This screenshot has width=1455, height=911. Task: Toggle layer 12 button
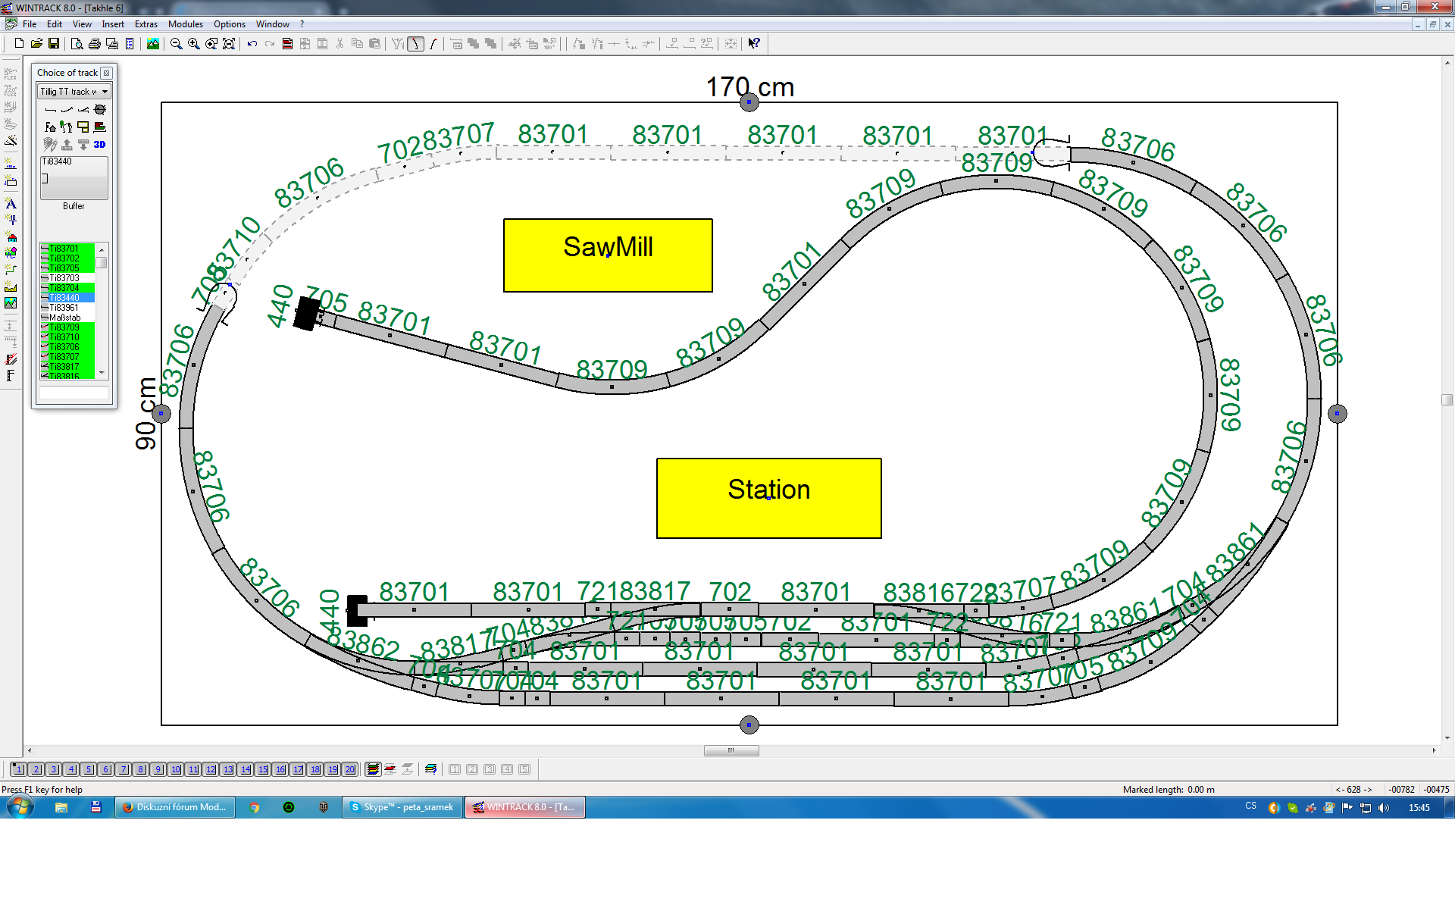pyautogui.click(x=210, y=769)
